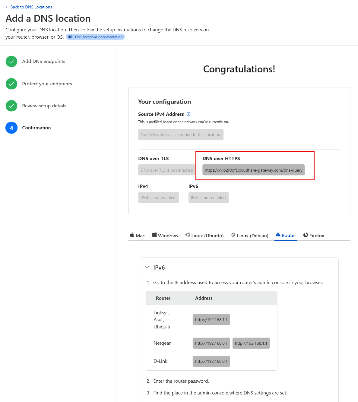Click the Apple logo icon for Mac
This screenshot has height=402, width=358.
tap(132, 235)
